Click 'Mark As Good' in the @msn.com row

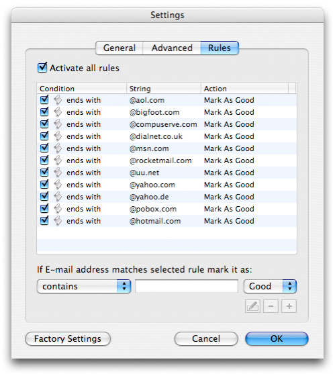pyautogui.click(x=229, y=148)
